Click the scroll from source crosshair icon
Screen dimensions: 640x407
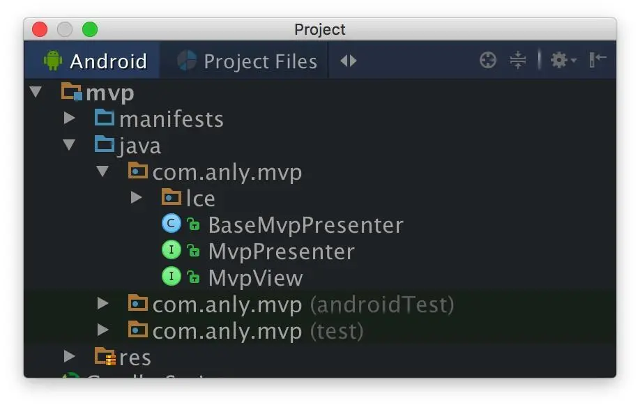tap(488, 61)
